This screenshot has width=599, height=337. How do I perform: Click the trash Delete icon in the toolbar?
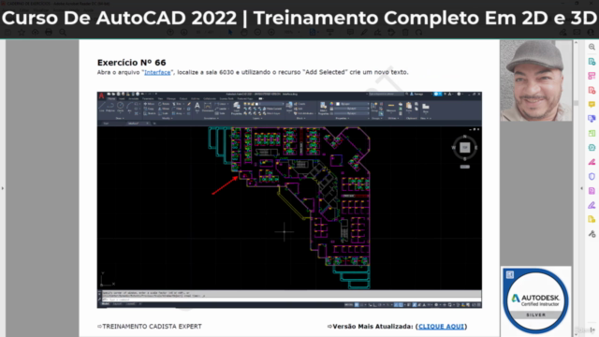(405, 33)
